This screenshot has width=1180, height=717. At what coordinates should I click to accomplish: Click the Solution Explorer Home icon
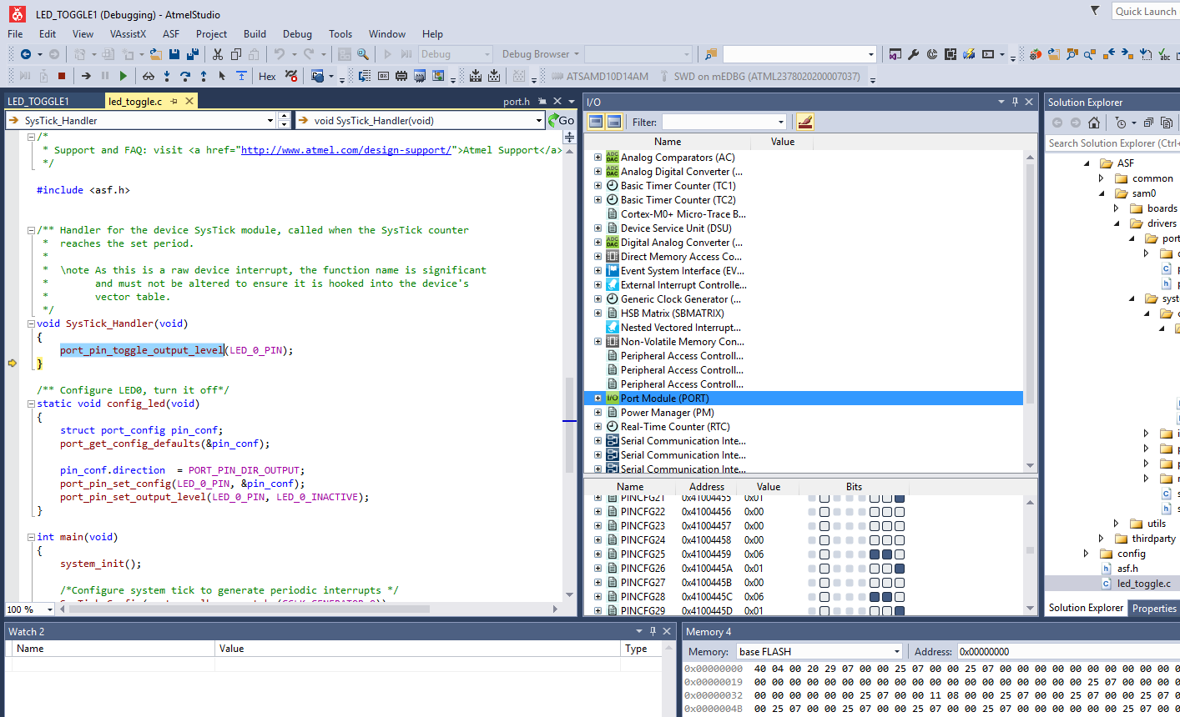click(x=1093, y=123)
